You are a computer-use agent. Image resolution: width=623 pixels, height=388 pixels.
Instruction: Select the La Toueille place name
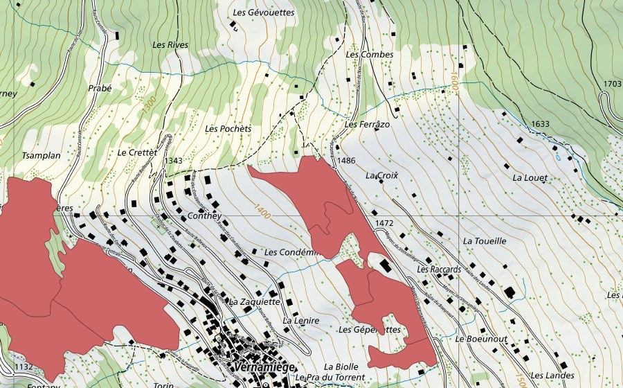[485, 241]
